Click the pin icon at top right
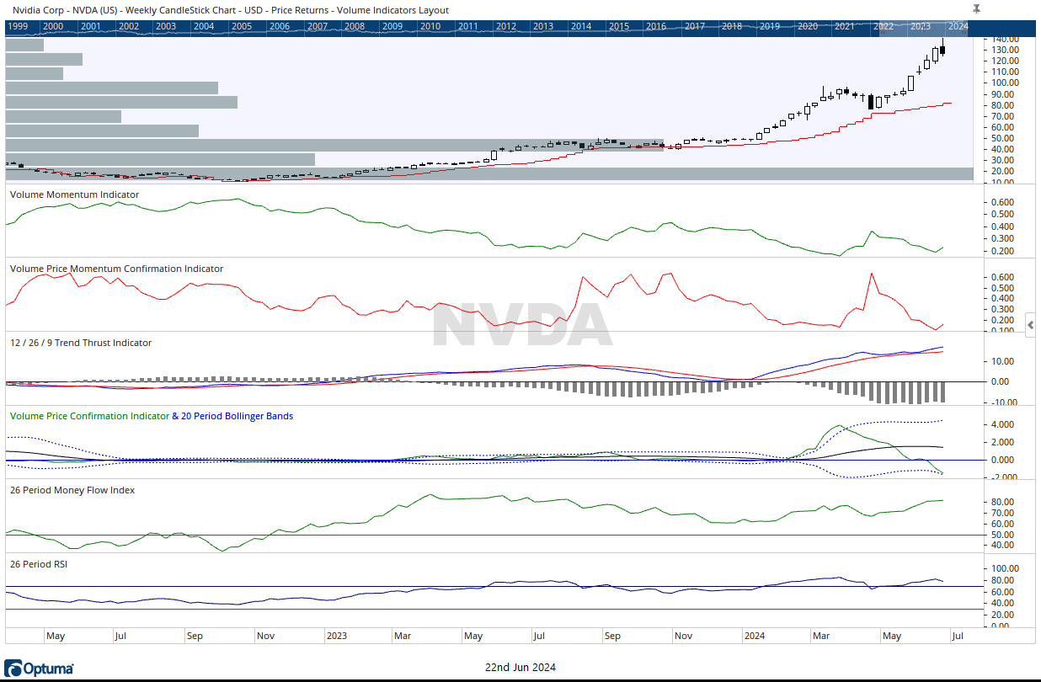Image resolution: width=1041 pixels, height=682 pixels. click(974, 9)
